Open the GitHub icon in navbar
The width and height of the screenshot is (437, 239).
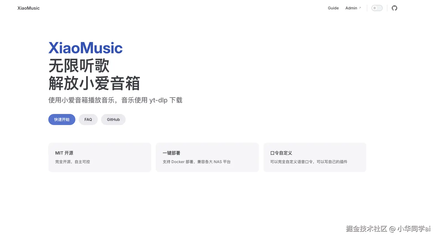pos(394,8)
